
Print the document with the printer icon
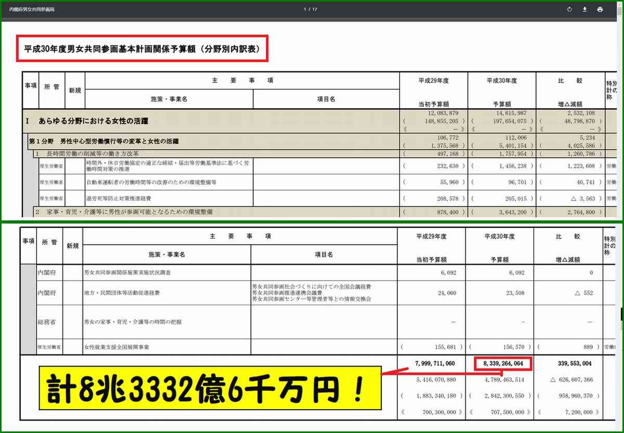coord(600,9)
